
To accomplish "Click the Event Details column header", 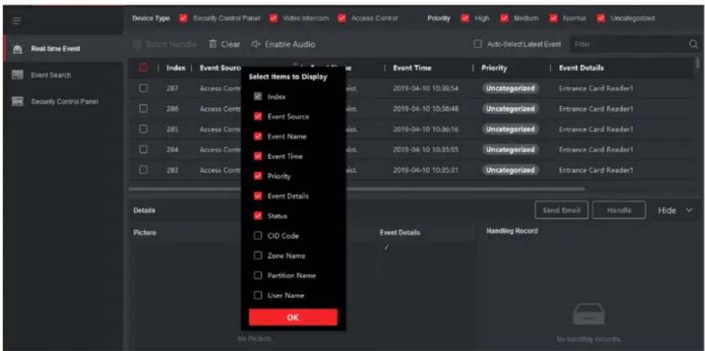I will (x=581, y=68).
